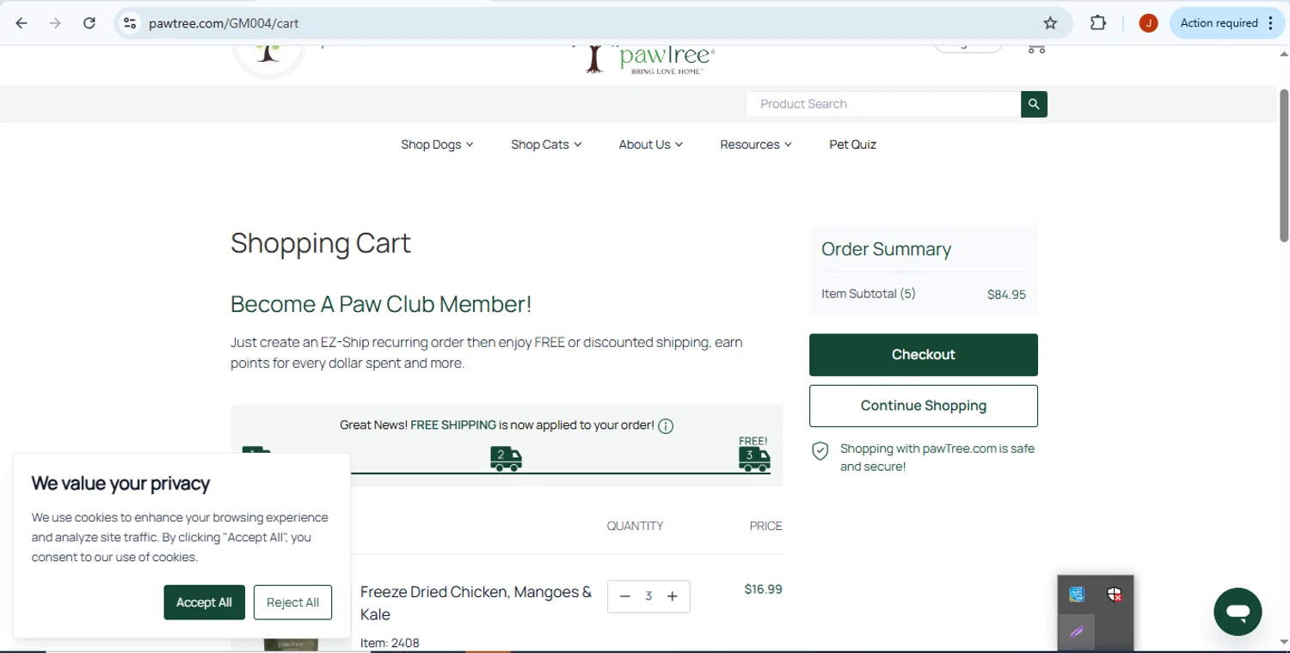Click the truck icon labeled 2
The height and width of the screenshot is (653, 1290).
(x=506, y=458)
